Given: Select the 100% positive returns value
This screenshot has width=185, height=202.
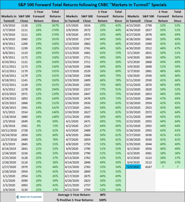Looking at the screenshot, I should click(103, 199).
